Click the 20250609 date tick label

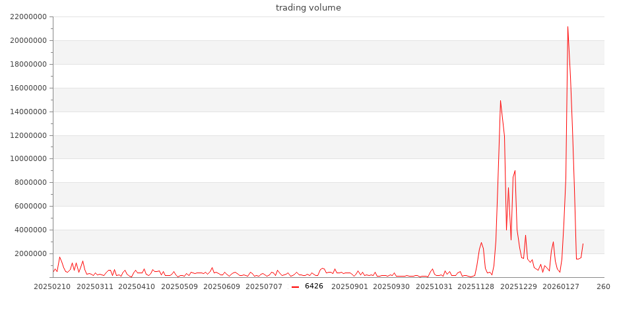pyautogui.click(x=222, y=286)
